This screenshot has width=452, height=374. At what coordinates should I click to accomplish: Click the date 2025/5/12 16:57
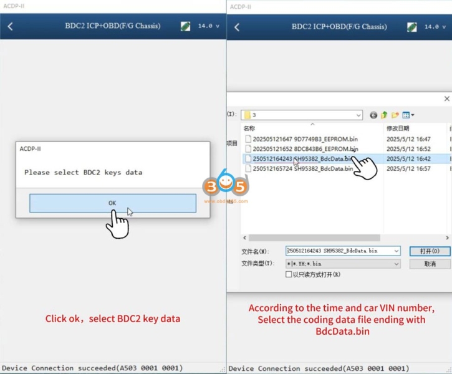coord(408,168)
